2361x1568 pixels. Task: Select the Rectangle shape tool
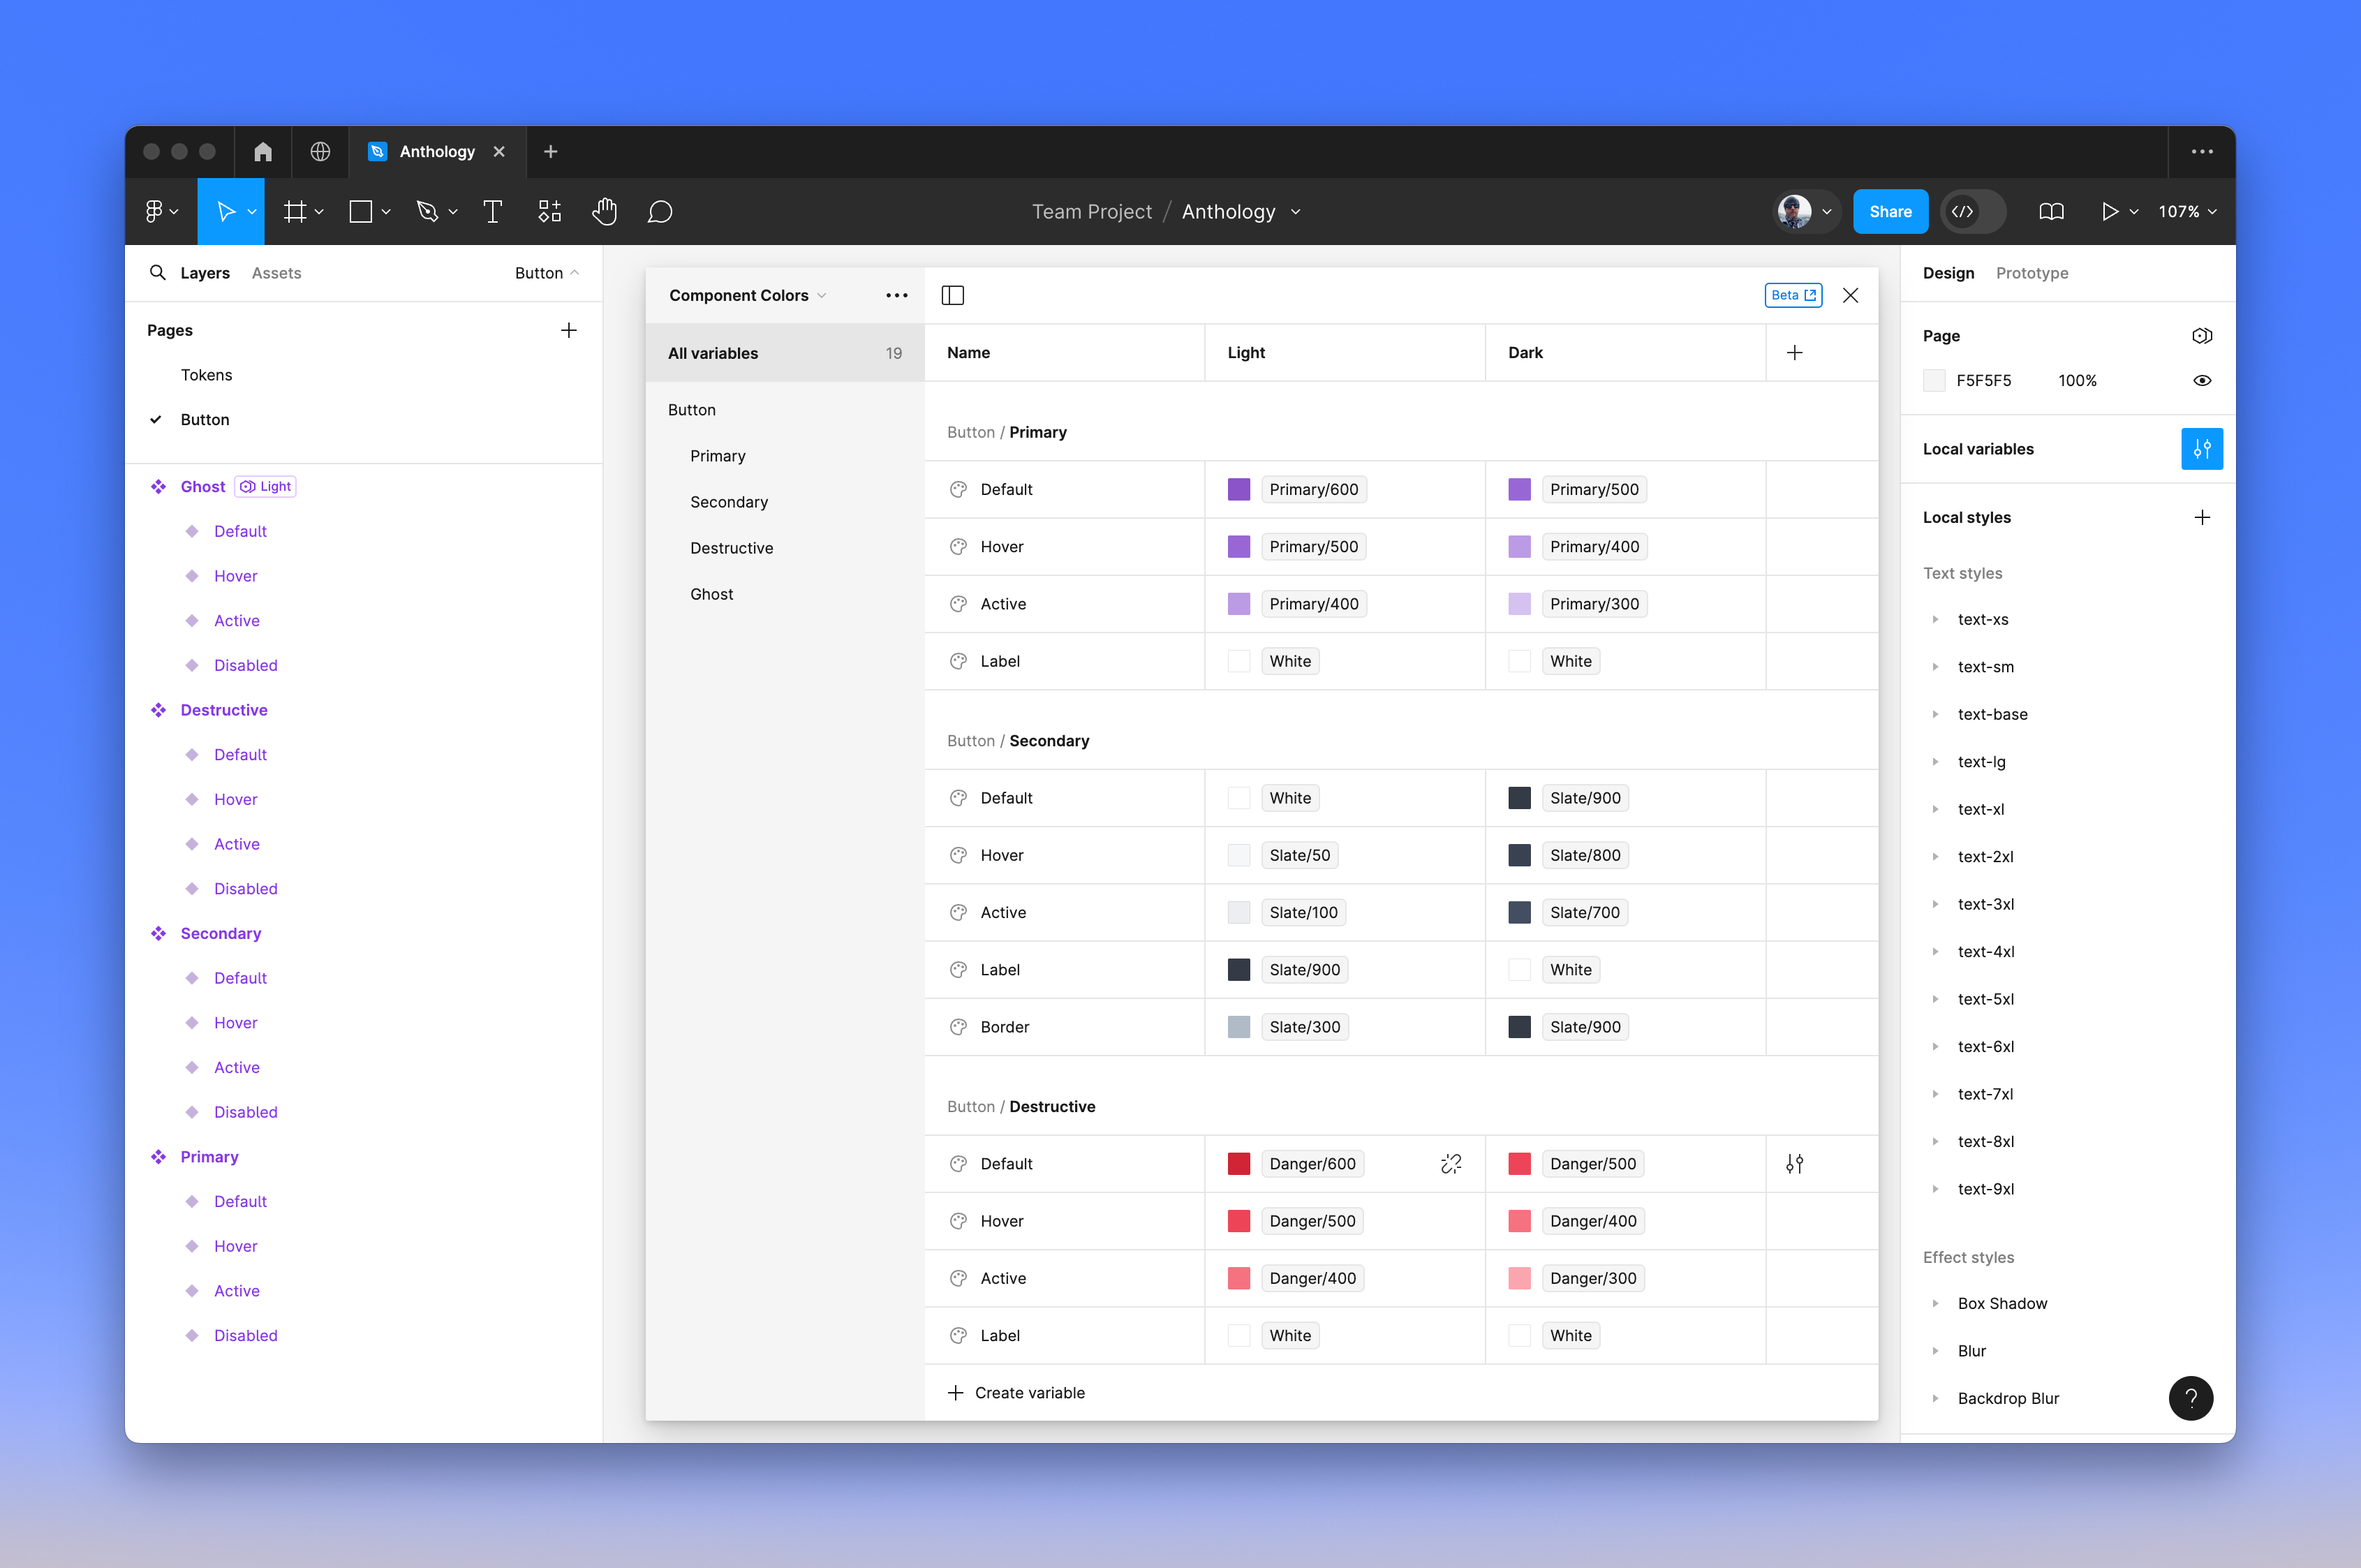pyautogui.click(x=361, y=211)
